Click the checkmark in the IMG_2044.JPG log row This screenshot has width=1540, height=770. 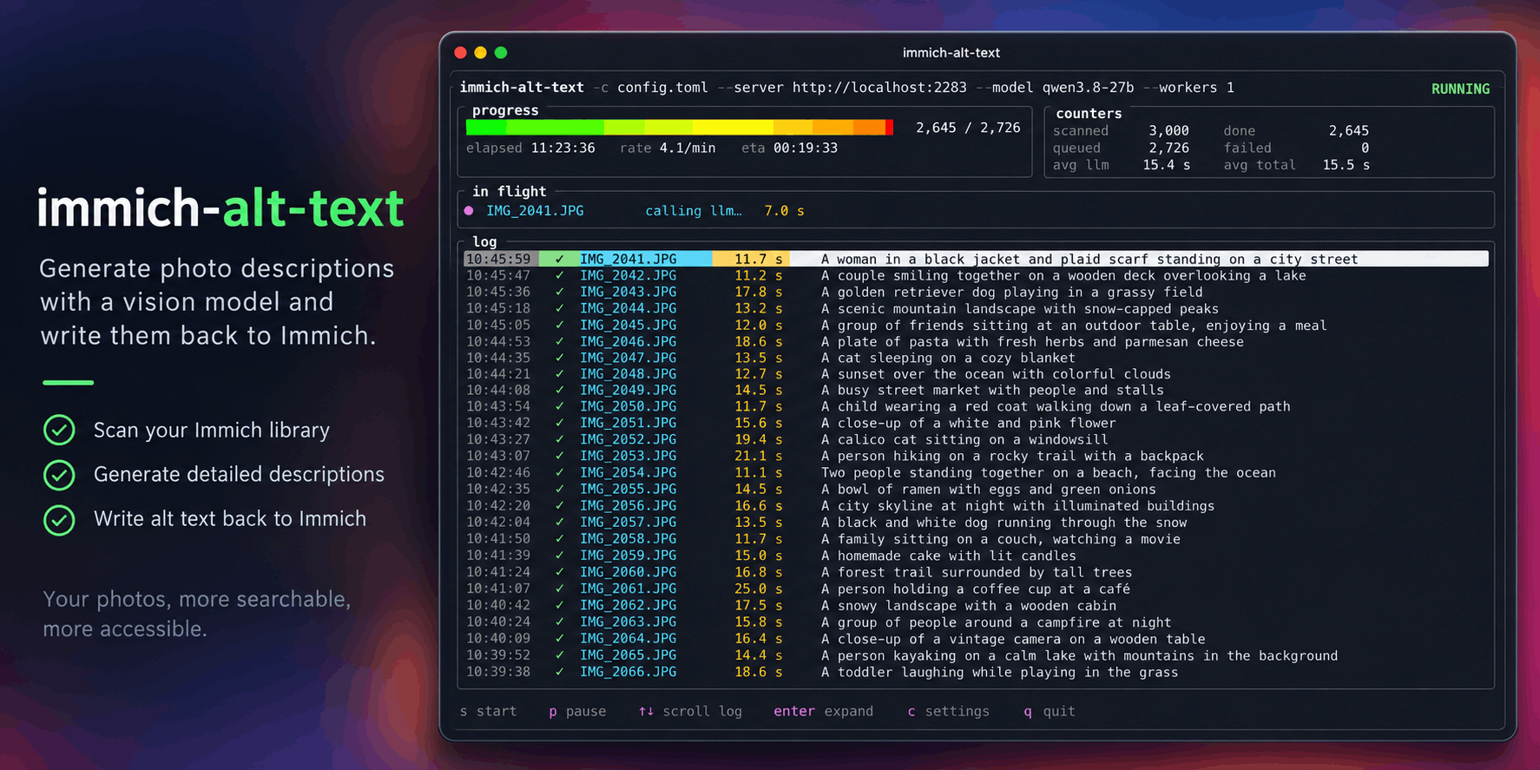[x=560, y=309]
